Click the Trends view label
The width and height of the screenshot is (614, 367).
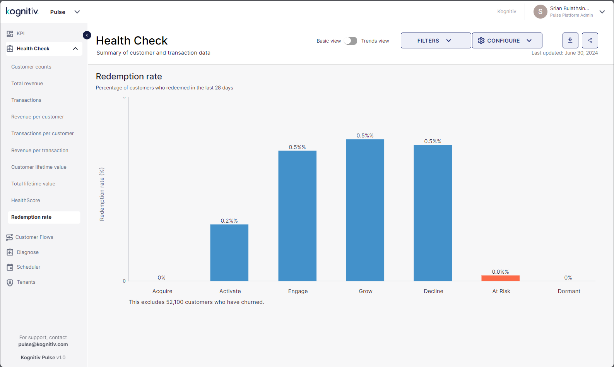click(375, 41)
